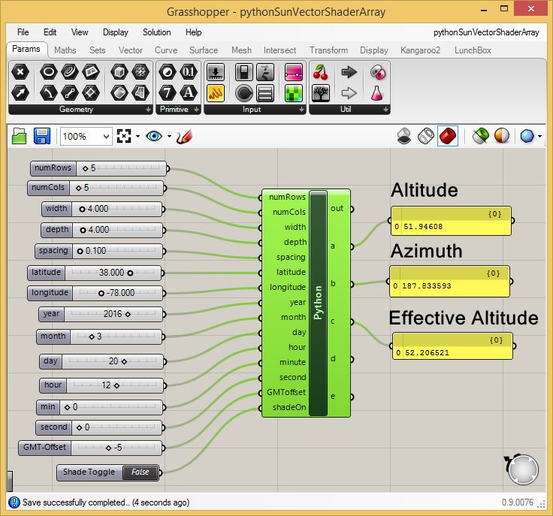Click the latitude slider handle
Screen dimensions: 553x516
point(130,273)
